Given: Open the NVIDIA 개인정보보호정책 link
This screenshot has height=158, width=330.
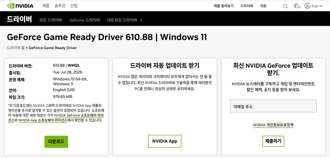Looking at the screenshot, I should pyautogui.click(x=273, y=125).
